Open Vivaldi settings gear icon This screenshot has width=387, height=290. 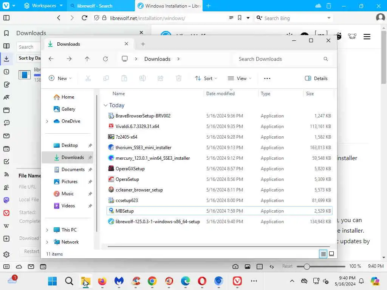coord(6,254)
